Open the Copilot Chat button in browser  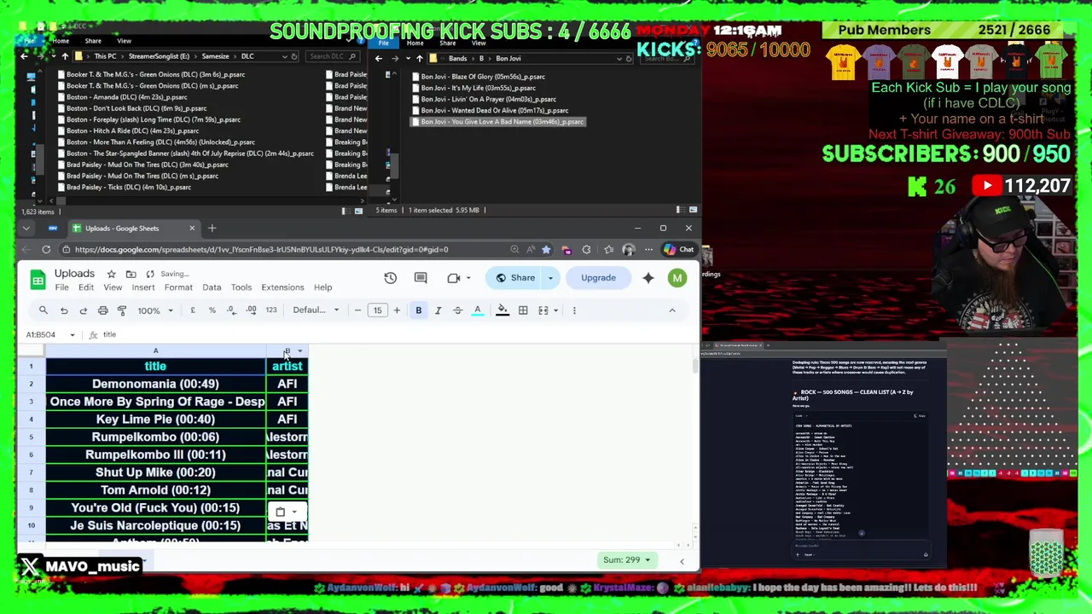(679, 250)
